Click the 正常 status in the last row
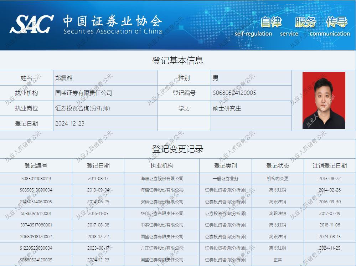The width and height of the screenshot is (356, 266). [278, 260]
